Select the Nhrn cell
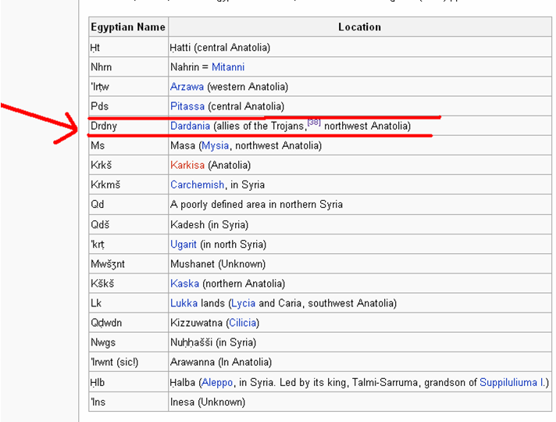556x422 pixels. point(128,66)
